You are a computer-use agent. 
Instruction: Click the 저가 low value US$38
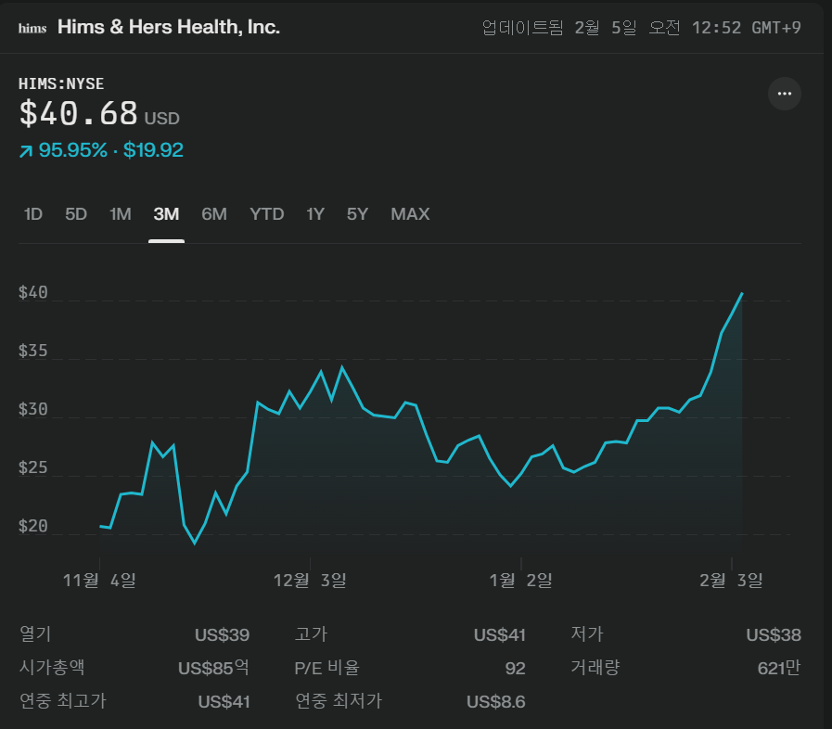click(774, 635)
